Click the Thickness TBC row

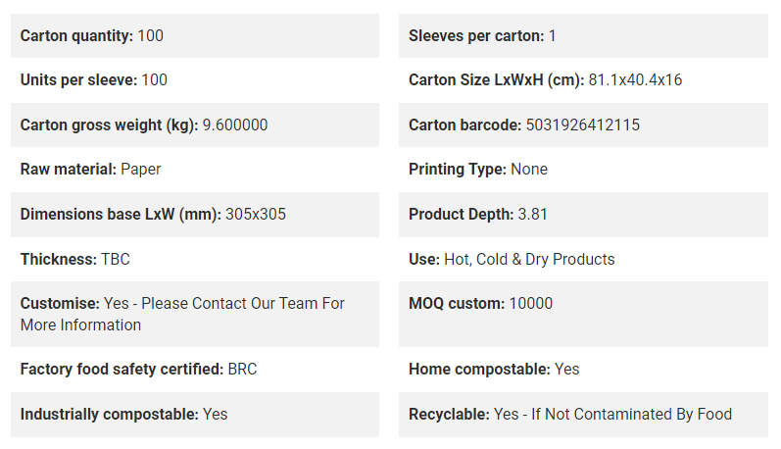click(195, 259)
